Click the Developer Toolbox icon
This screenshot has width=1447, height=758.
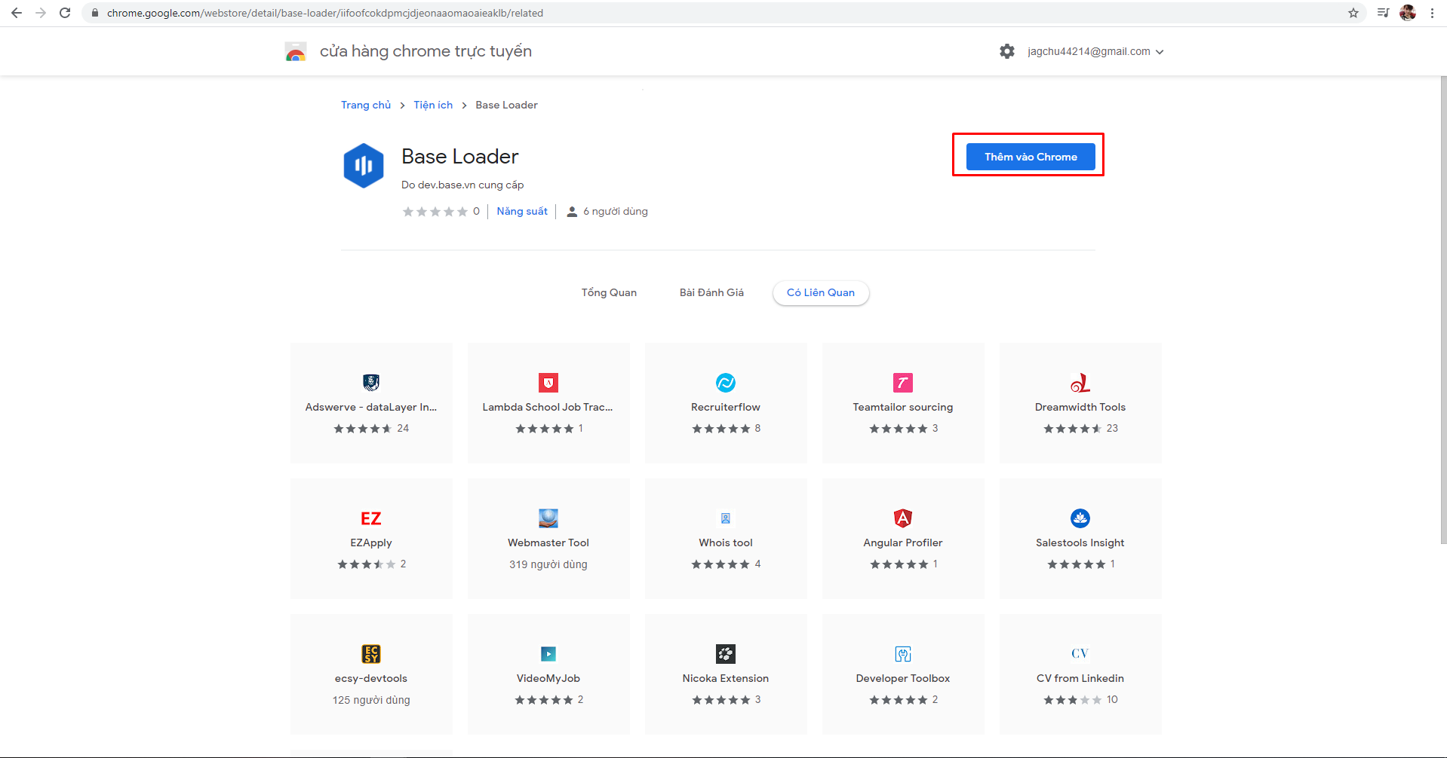(x=903, y=654)
